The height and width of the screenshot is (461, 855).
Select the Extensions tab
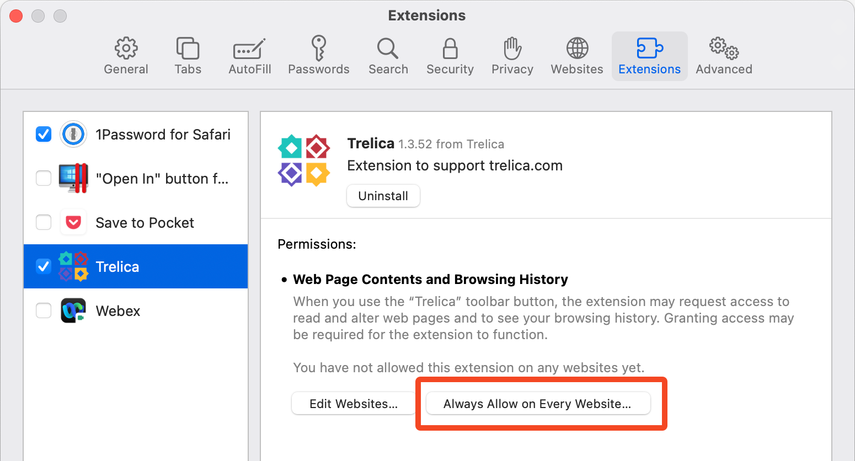[x=649, y=56]
